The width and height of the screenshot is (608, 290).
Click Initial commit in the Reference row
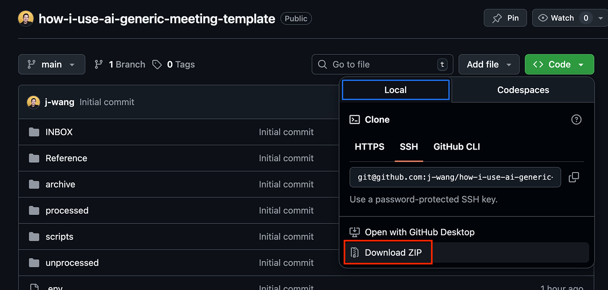point(286,158)
